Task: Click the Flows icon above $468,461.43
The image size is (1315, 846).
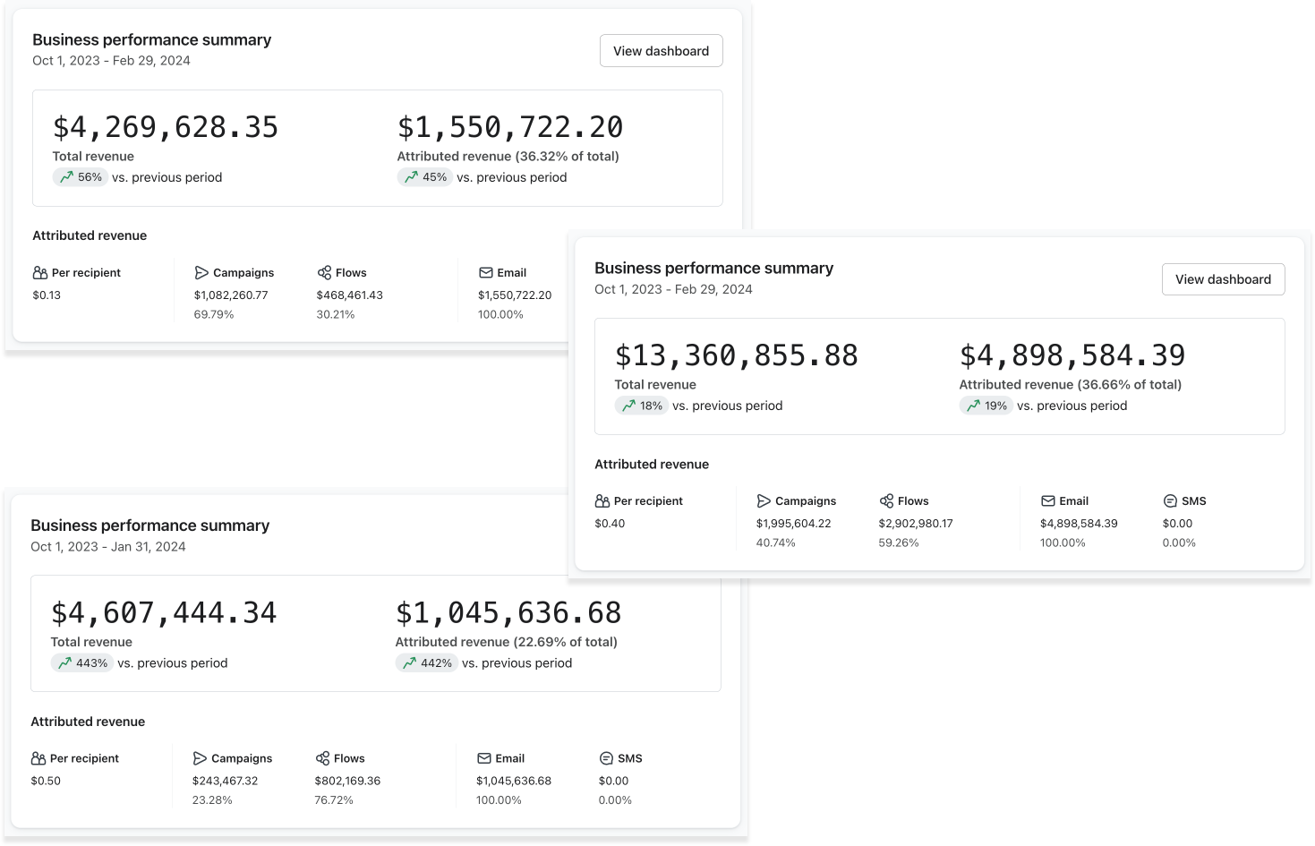Action: [x=324, y=273]
